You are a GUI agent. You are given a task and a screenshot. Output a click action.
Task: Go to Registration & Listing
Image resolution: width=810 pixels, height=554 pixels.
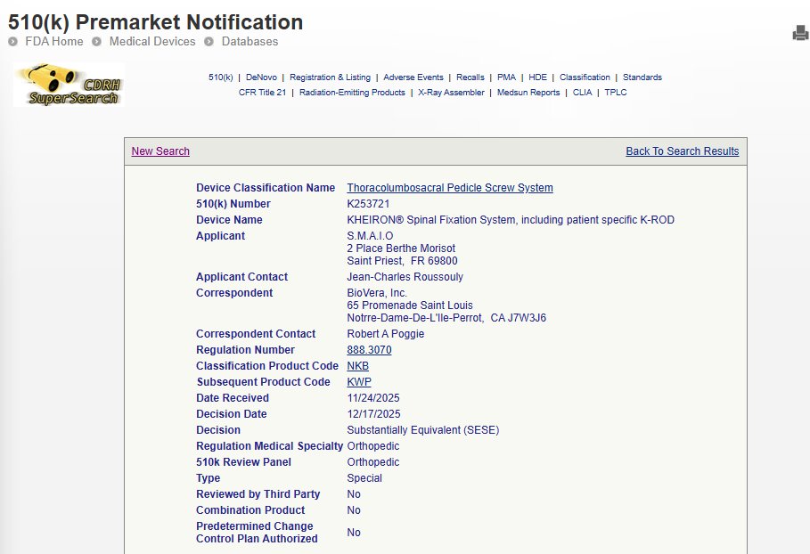coord(330,77)
